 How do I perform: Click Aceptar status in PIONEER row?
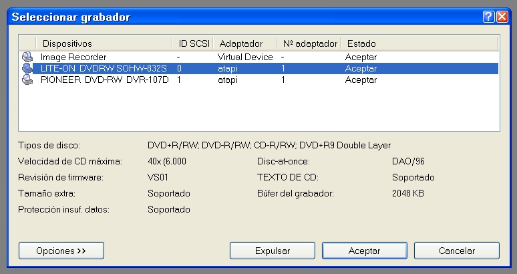(x=361, y=80)
